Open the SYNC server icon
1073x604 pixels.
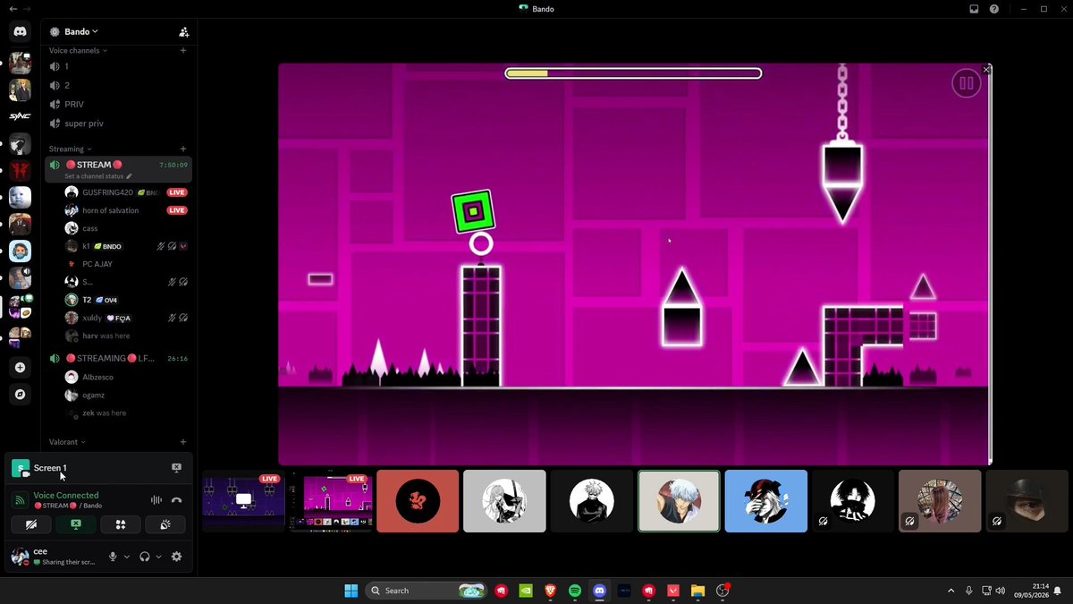tap(20, 115)
